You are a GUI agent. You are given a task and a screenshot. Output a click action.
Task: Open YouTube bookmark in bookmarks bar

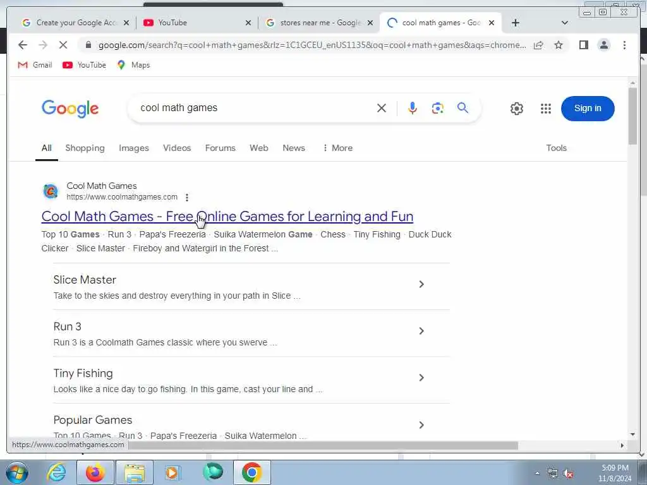click(x=84, y=65)
